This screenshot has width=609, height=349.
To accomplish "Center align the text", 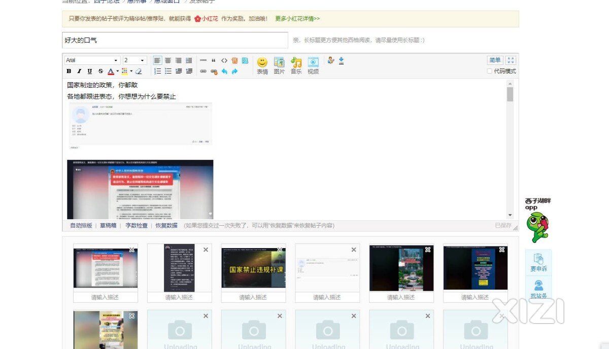I will (x=168, y=60).
